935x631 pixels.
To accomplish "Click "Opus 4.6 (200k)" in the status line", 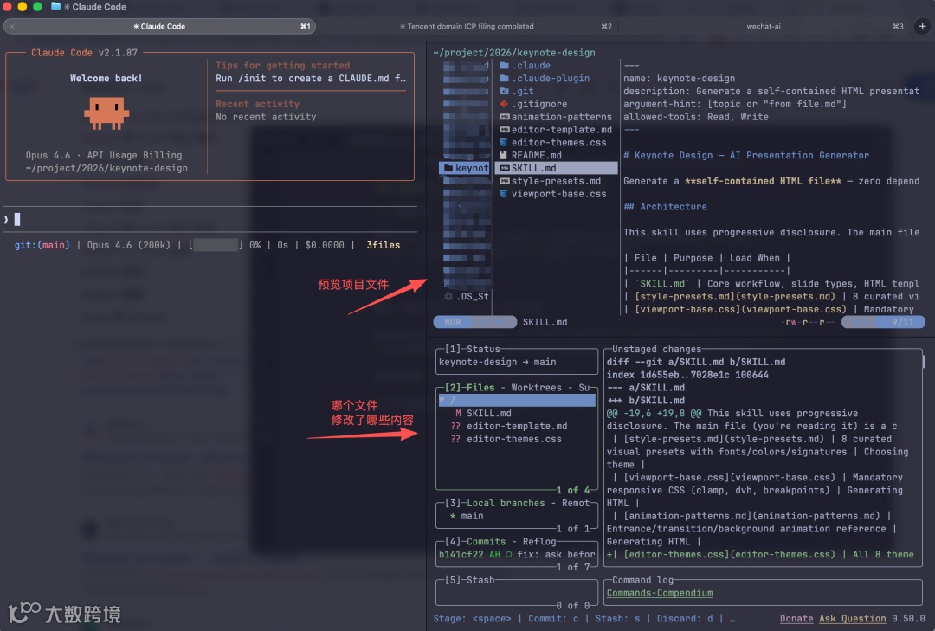I will pyautogui.click(x=128, y=245).
